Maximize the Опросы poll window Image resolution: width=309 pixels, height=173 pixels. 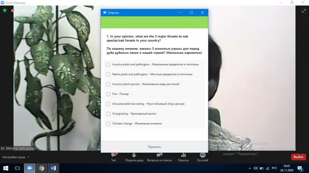click(191, 13)
